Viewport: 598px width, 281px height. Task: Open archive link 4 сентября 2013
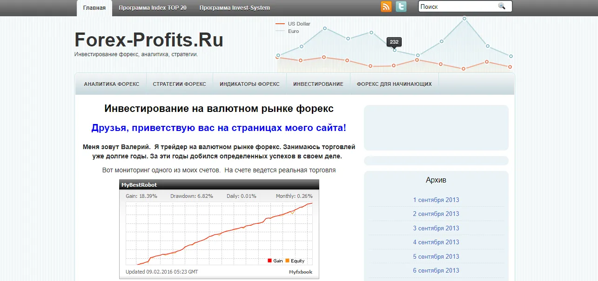coord(436,242)
